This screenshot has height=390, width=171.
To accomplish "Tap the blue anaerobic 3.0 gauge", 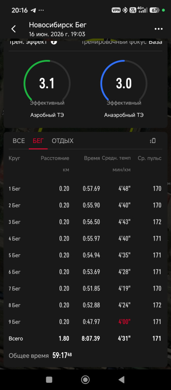I will [124, 83].
